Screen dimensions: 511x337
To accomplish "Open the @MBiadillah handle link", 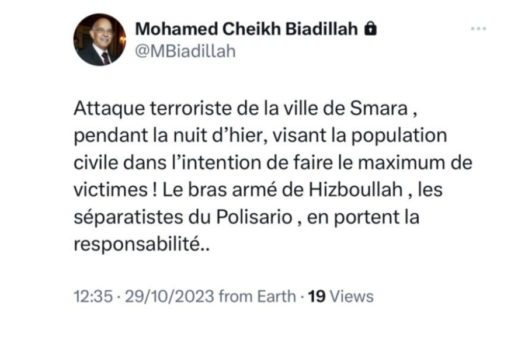I will click(186, 51).
